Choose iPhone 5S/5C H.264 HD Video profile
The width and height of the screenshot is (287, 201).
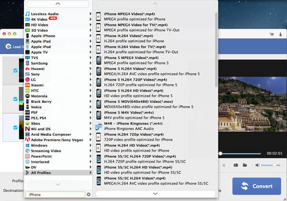(155, 170)
